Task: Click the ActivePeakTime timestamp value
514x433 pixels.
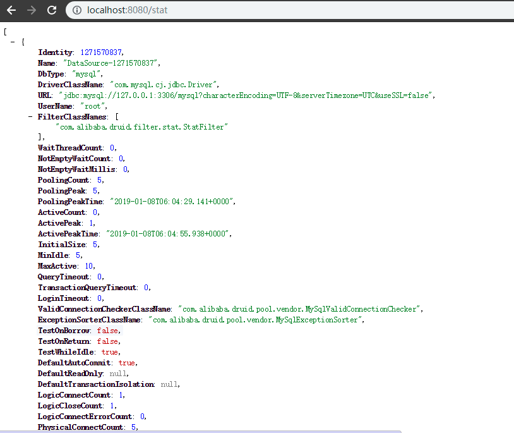Action: (169, 234)
